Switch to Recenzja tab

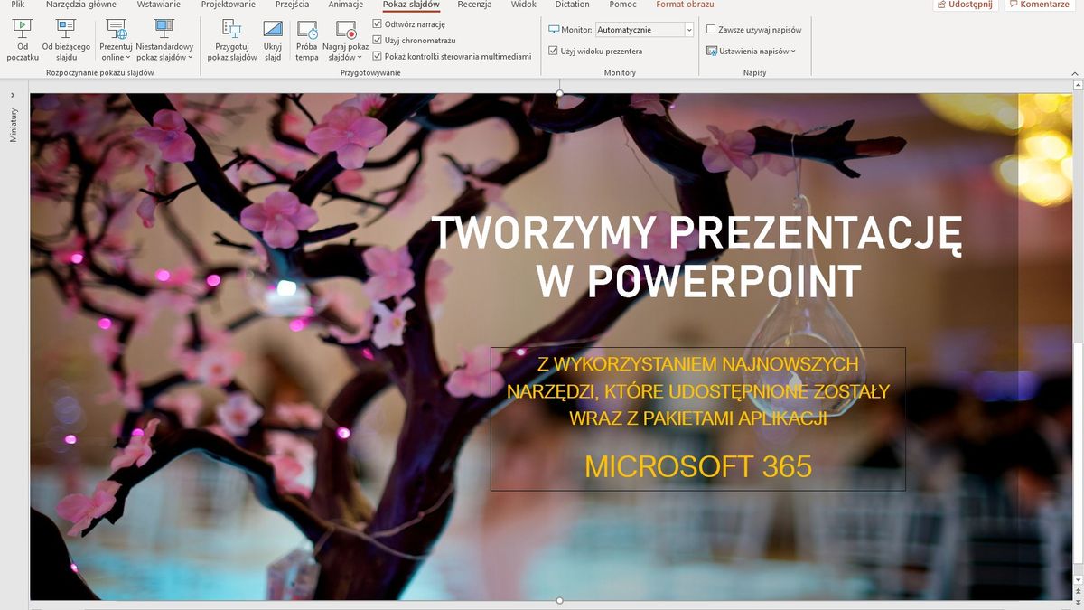pos(474,5)
